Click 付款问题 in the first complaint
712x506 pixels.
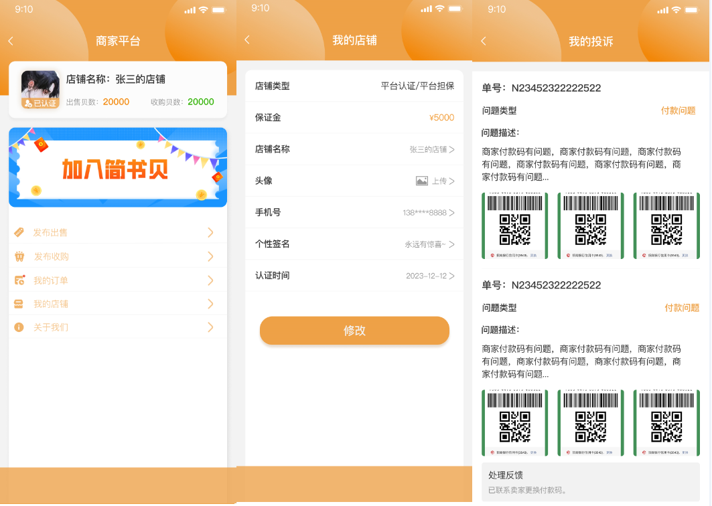click(x=678, y=110)
